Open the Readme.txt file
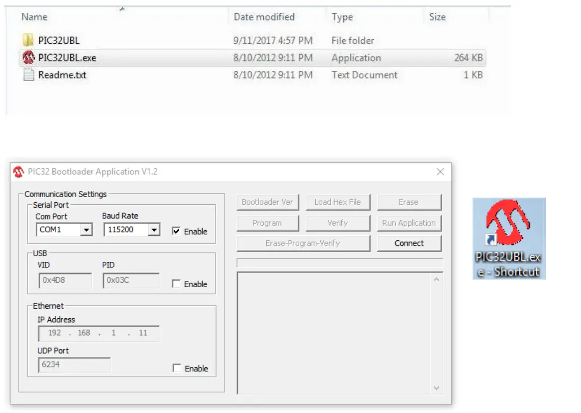581x413 pixels. click(x=61, y=75)
